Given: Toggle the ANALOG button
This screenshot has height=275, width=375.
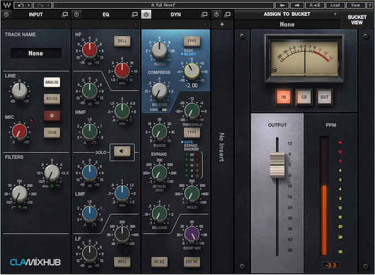Looking at the screenshot, I should 52,82.
